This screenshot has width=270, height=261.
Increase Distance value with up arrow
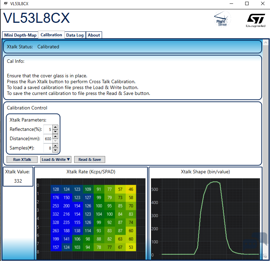click(56, 136)
